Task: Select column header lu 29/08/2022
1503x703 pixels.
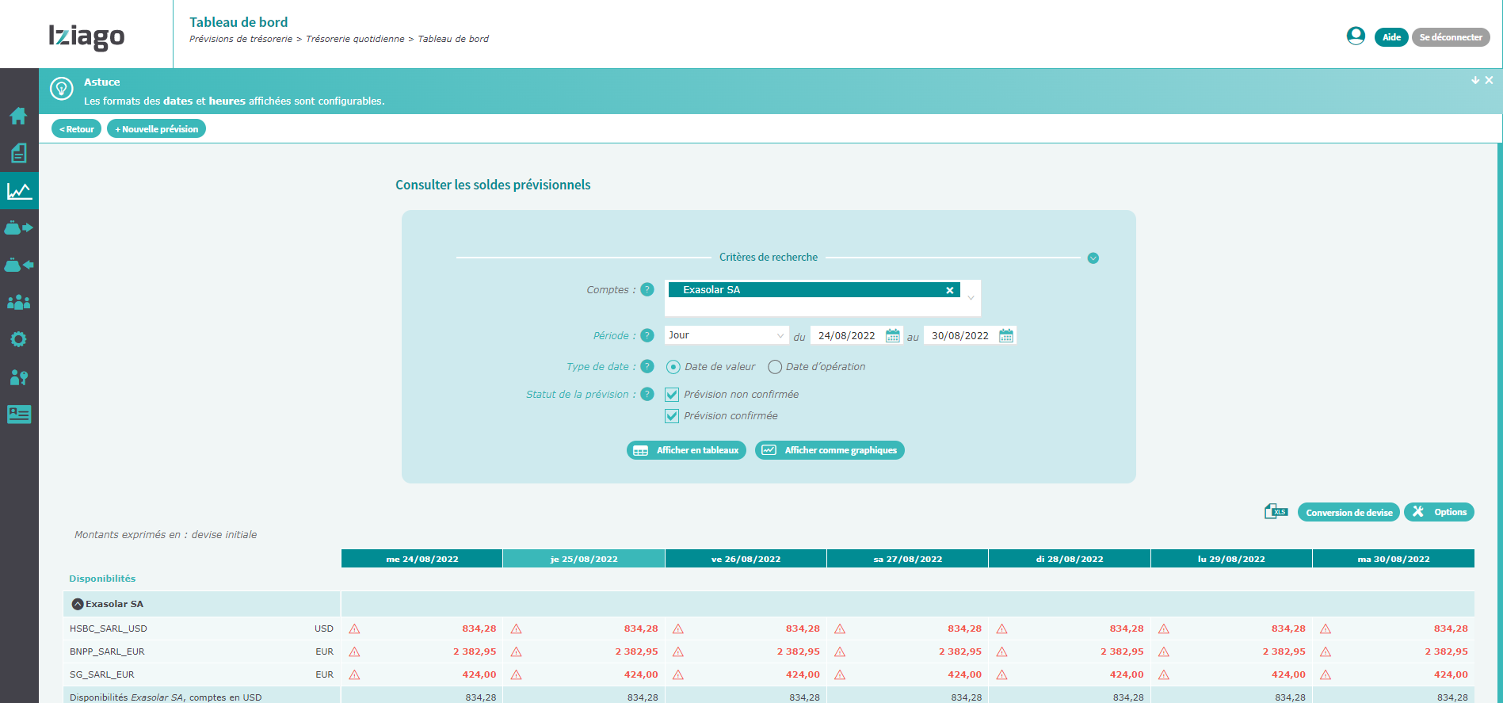Action: (x=1231, y=559)
